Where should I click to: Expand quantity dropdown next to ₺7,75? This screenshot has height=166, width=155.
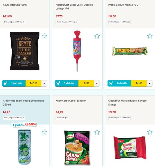pos(97,83)
